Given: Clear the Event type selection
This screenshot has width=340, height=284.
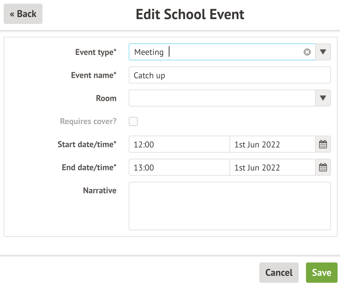Looking at the screenshot, I should click(x=307, y=52).
